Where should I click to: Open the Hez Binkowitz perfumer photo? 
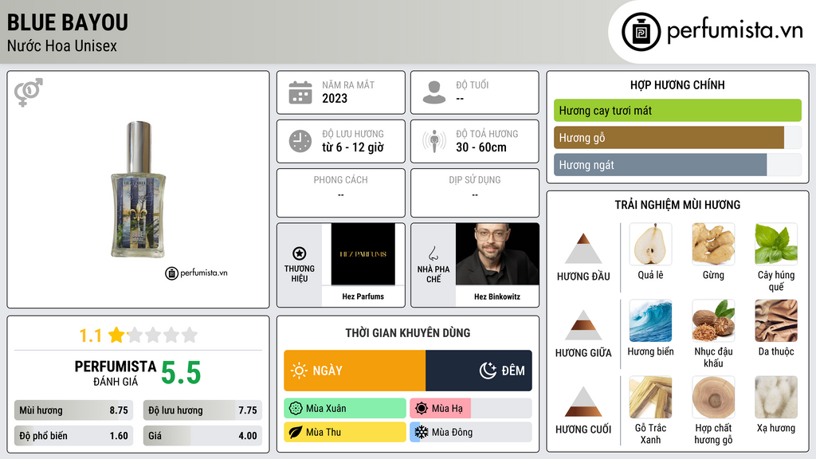(x=497, y=254)
